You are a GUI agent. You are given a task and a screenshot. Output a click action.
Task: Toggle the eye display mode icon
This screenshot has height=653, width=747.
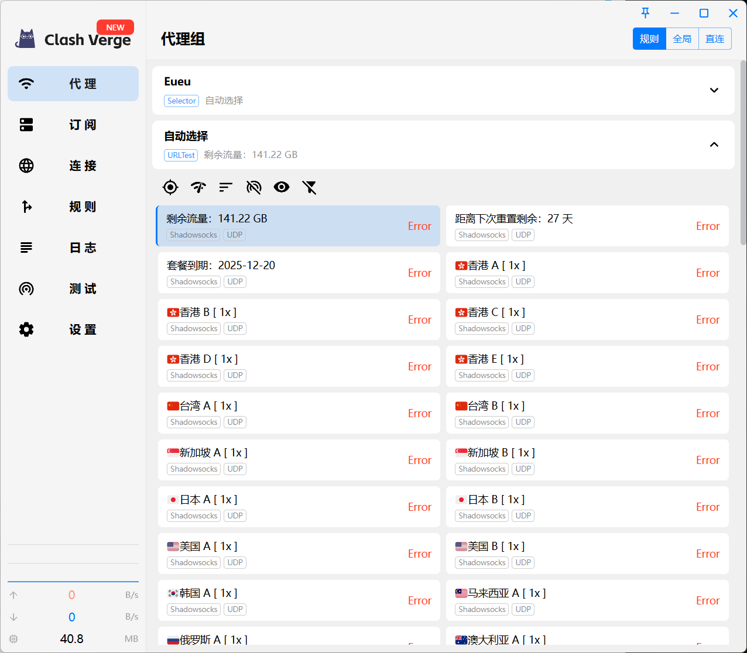coord(282,187)
